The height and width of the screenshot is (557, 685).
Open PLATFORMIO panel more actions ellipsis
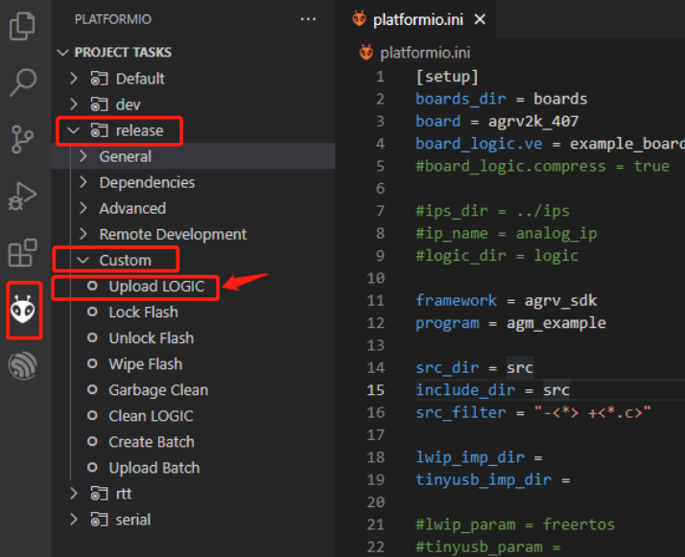(x=308, y=19)
